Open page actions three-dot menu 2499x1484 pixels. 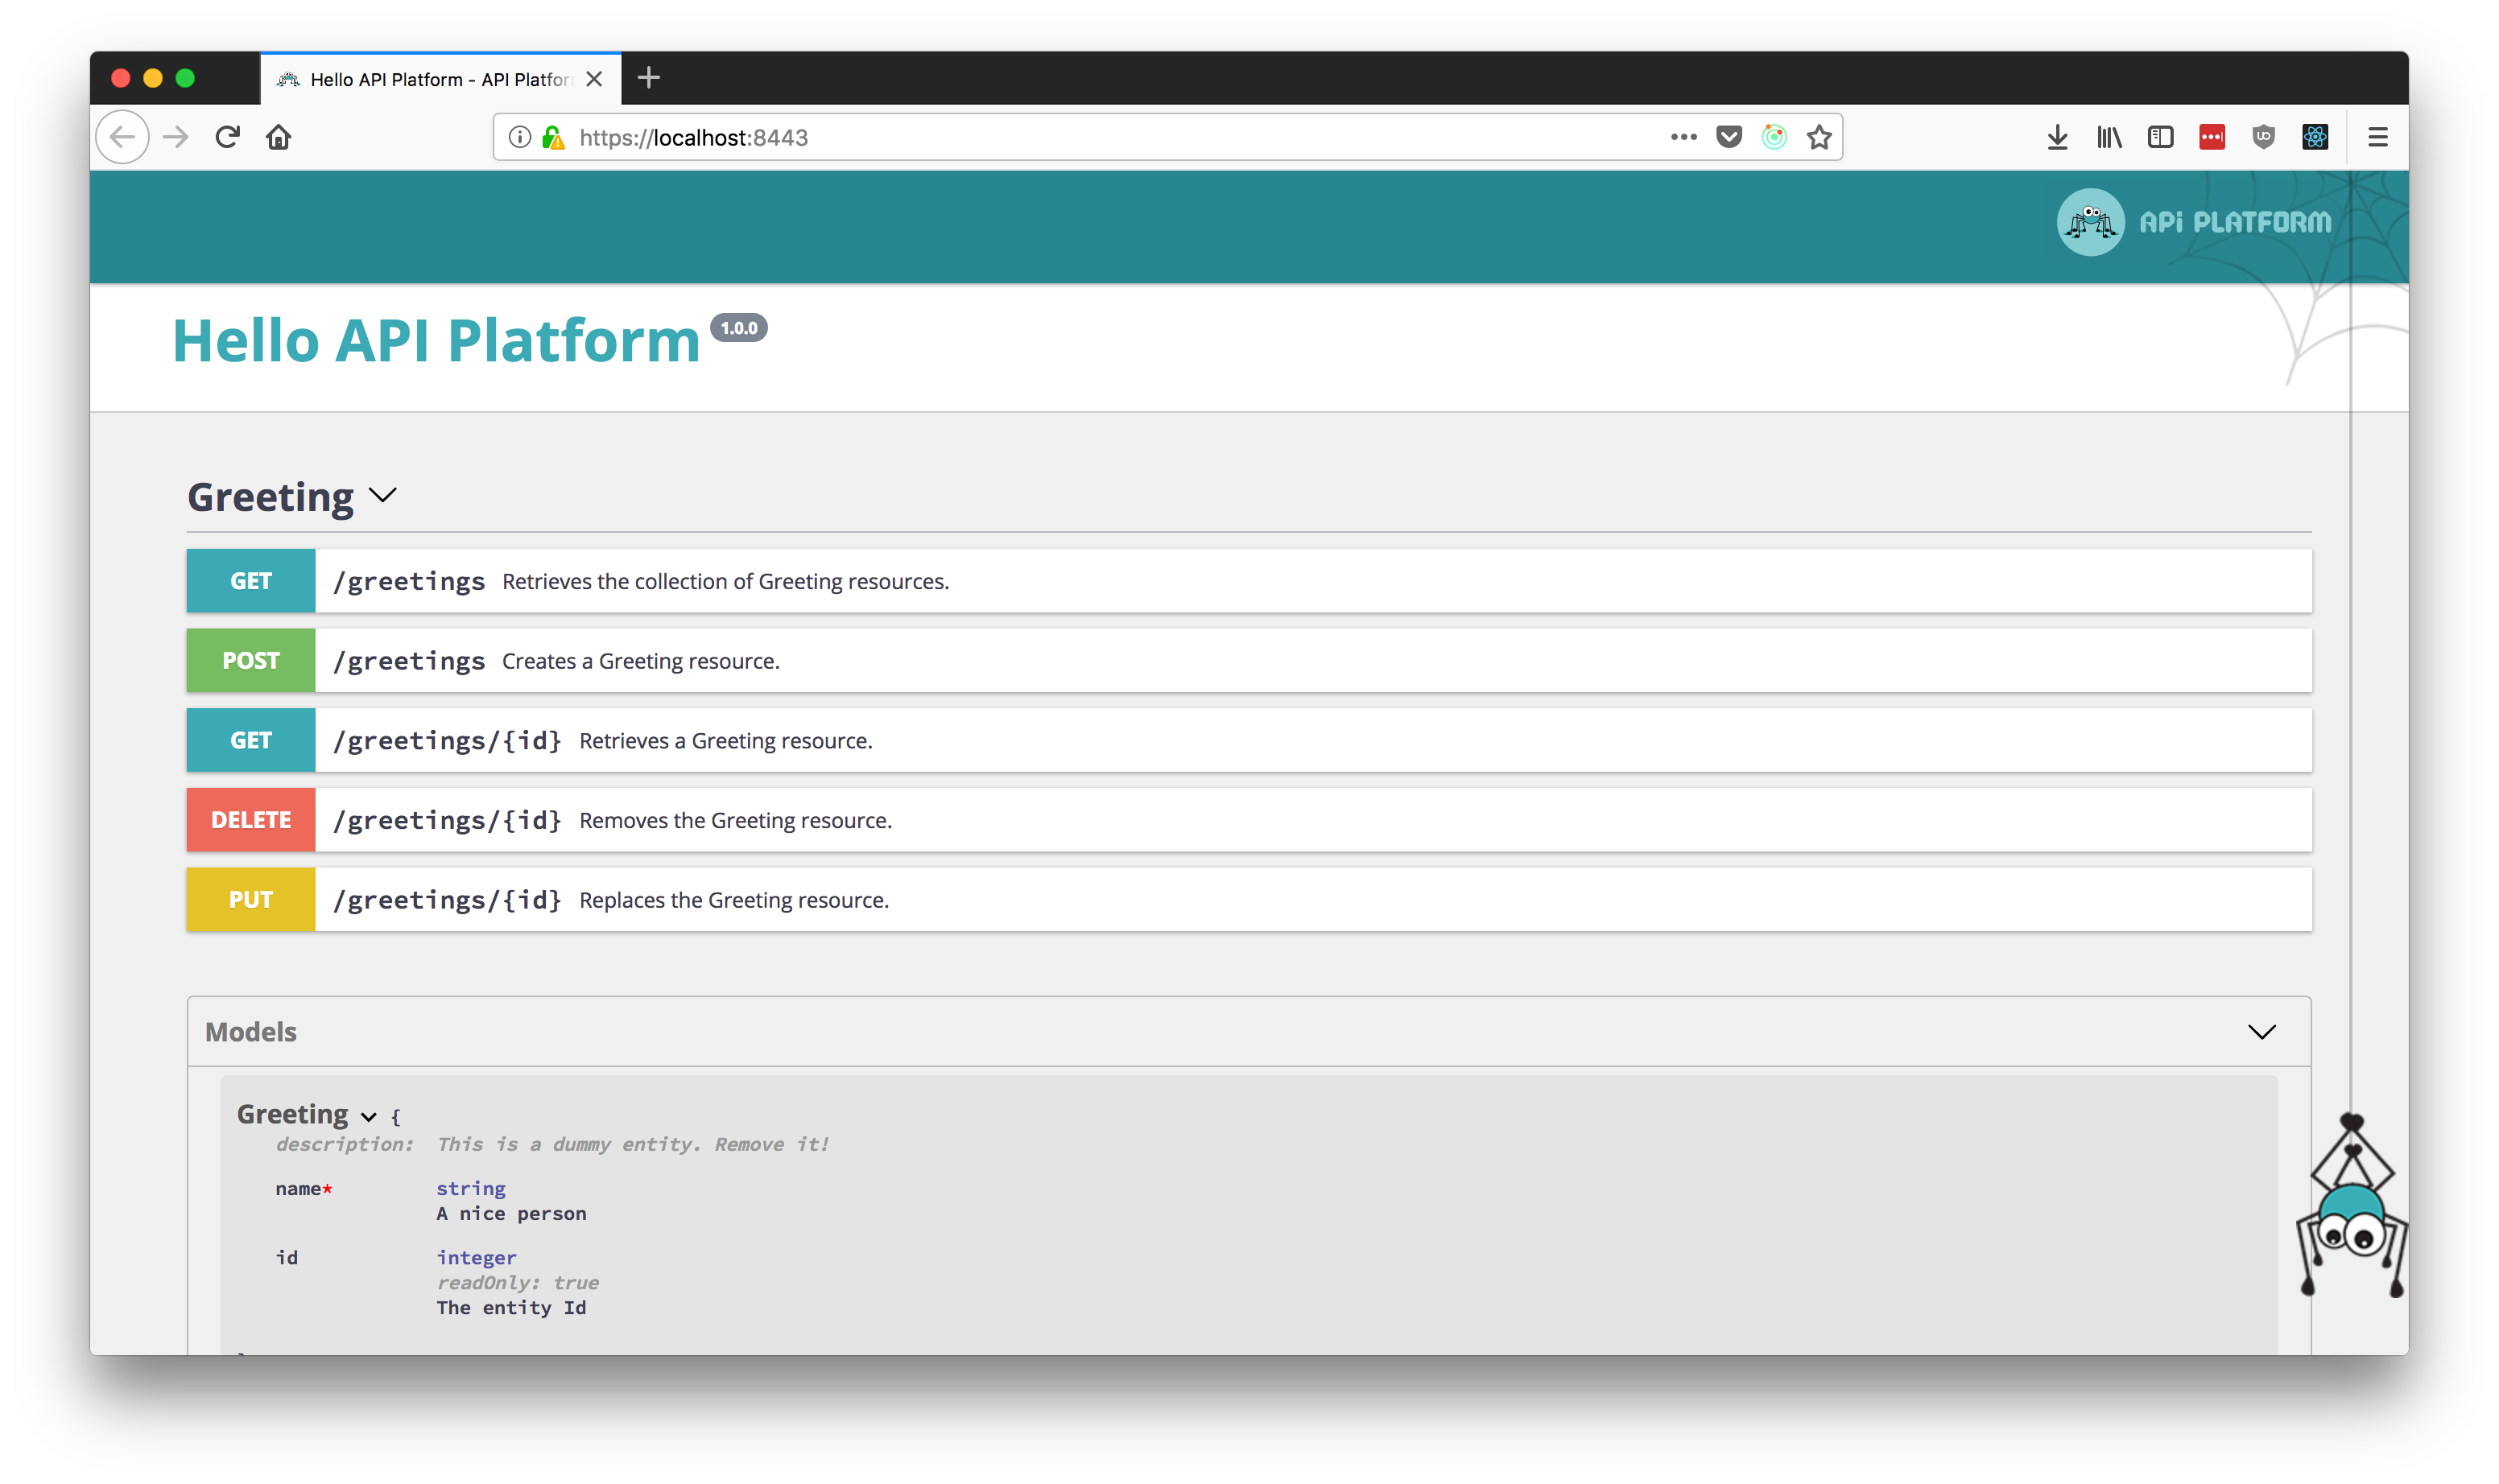point(1683,137)
